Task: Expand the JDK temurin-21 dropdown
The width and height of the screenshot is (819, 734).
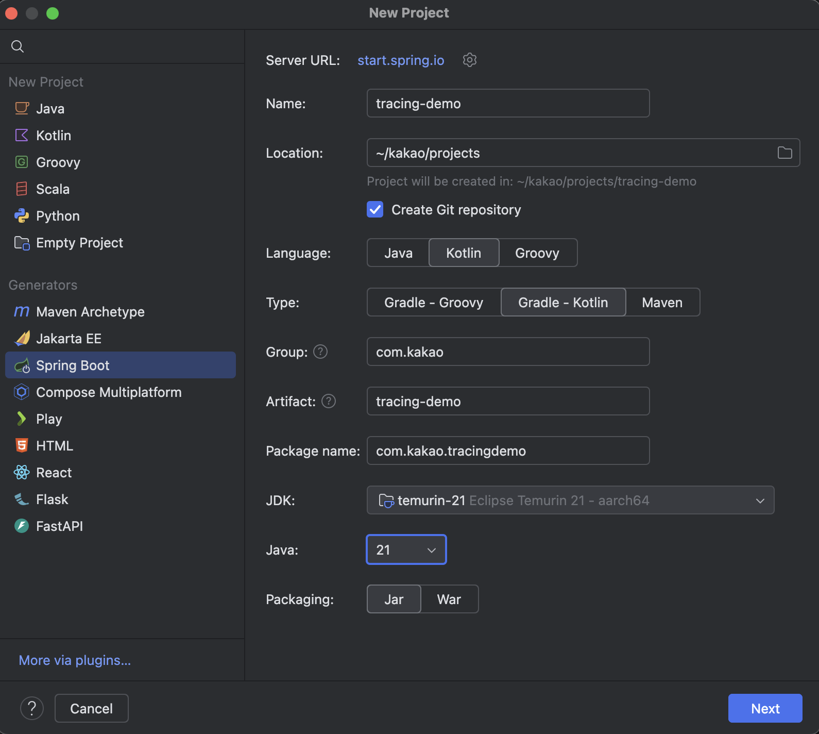Action: point(570,500)
